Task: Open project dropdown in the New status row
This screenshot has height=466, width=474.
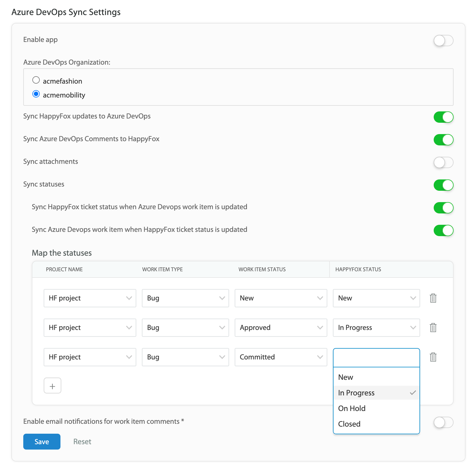Action: [90, 298]
